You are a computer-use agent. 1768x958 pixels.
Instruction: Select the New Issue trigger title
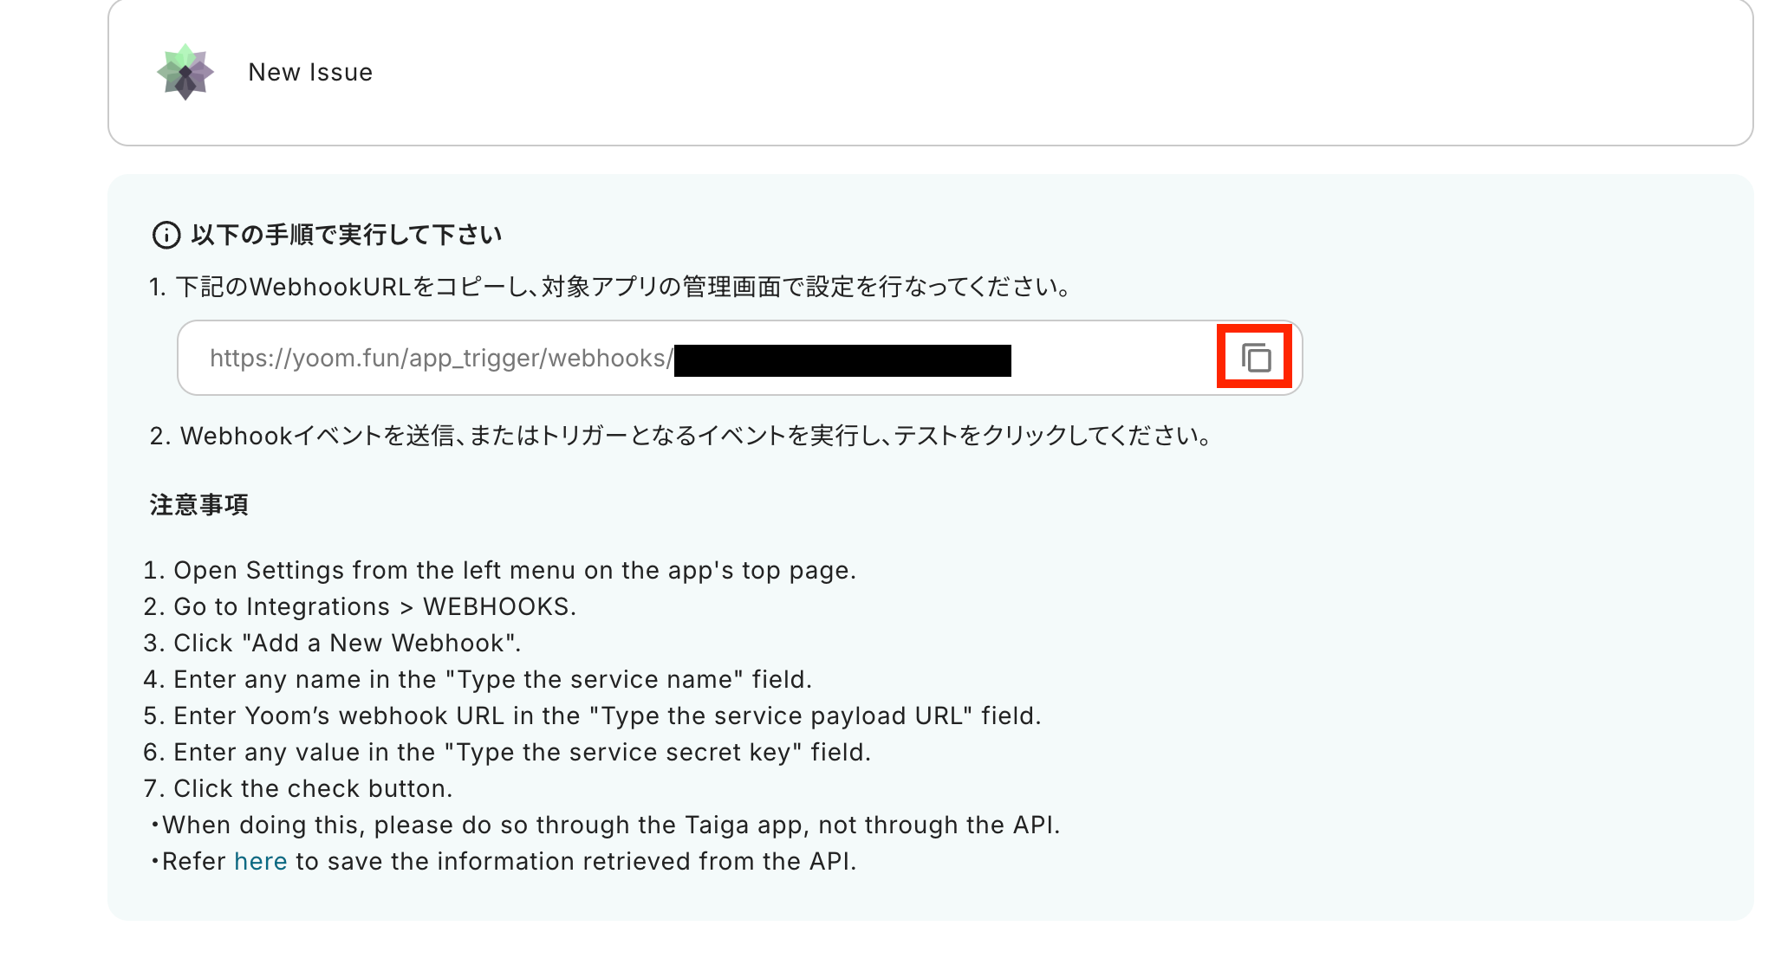point(310,72)
